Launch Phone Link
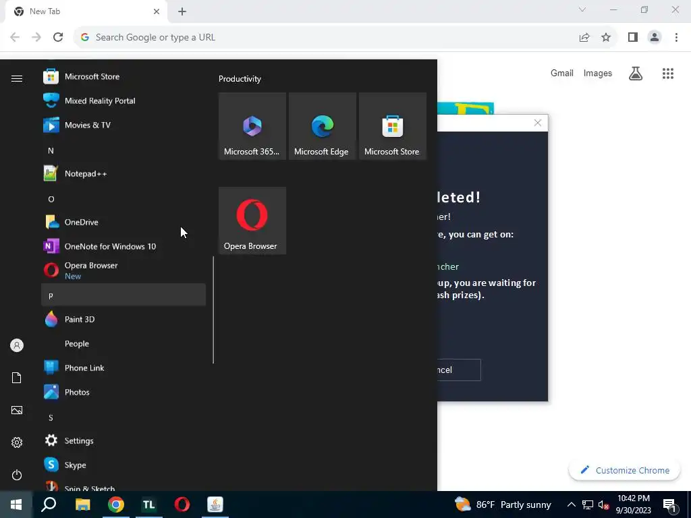 [x=123, y=368]
